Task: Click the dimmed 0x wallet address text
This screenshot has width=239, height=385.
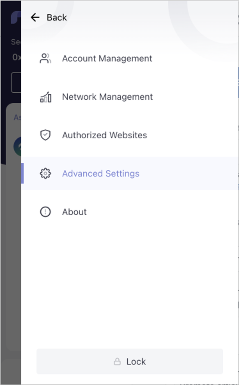Action: coord(16,57)
